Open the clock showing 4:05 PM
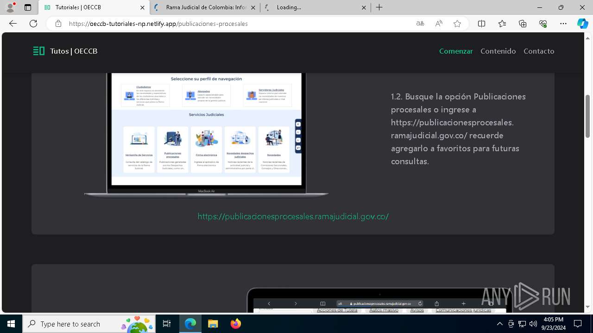The height and width of the screenshot is (333, 593). (x=553, y=324)
